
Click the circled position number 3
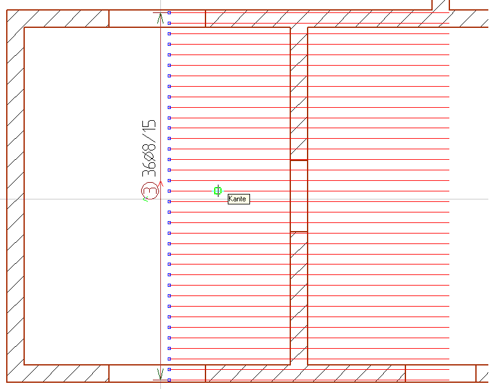coord(150,191)
